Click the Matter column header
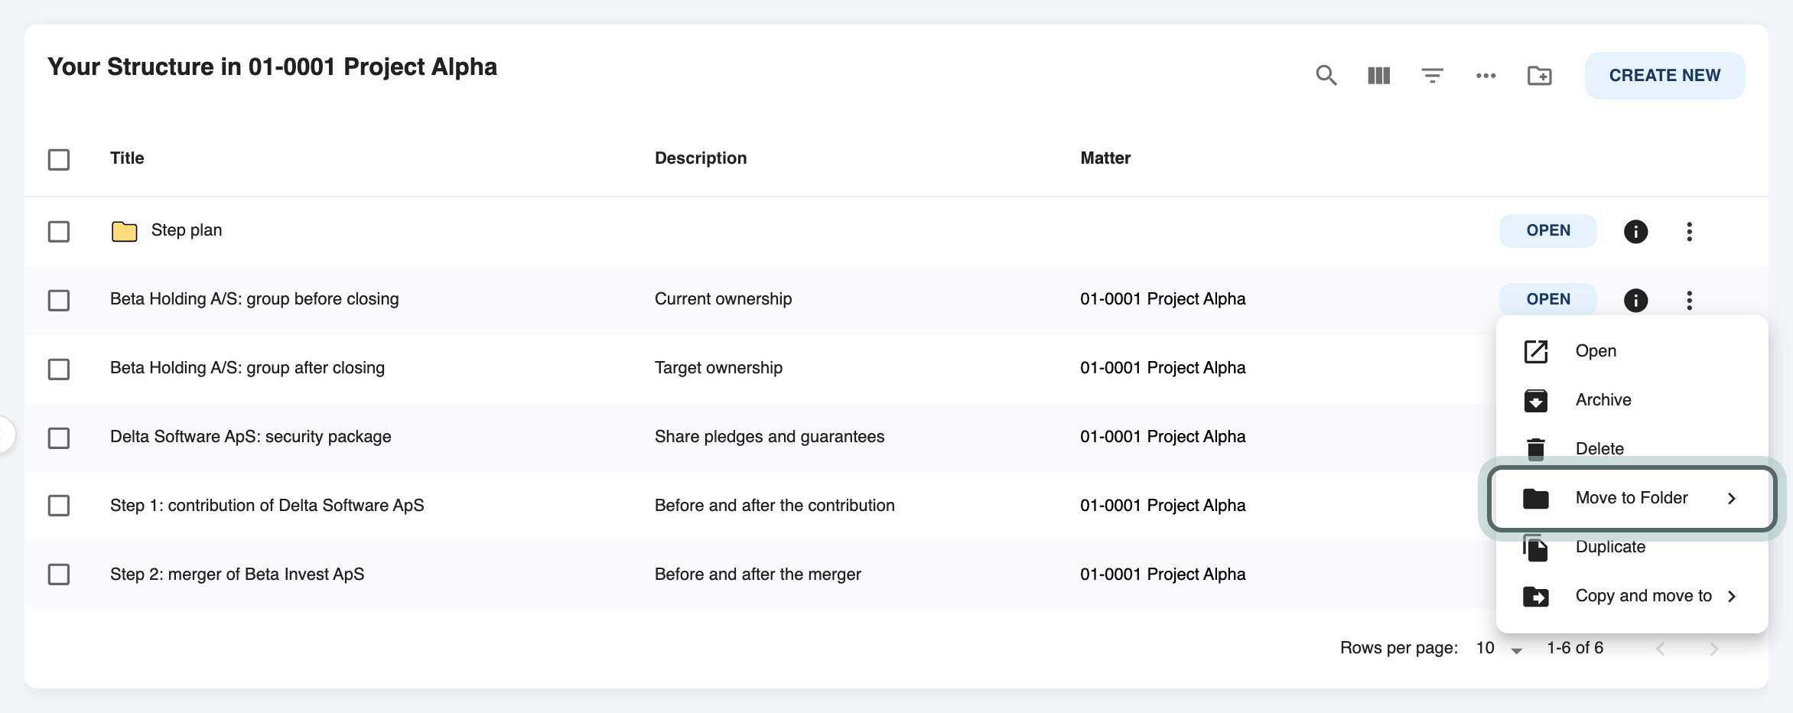The height and width of the screenshot is (713, 1793). coord(1105,158)
